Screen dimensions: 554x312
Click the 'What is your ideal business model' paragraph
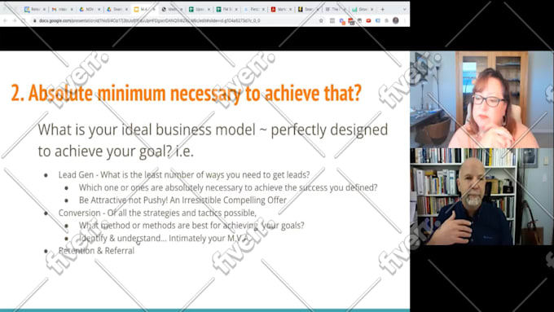coord(213,140)
